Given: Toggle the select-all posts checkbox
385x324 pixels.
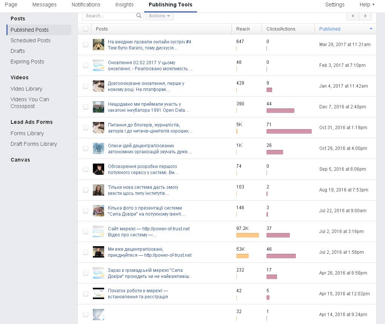Looking at the screenshot, I should 86,29.
